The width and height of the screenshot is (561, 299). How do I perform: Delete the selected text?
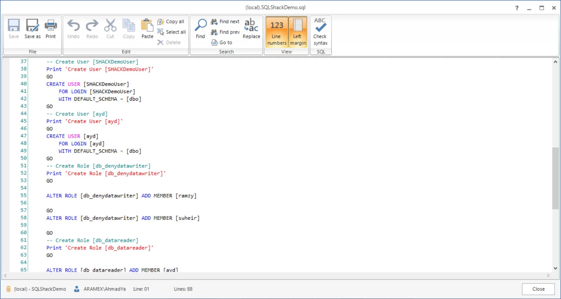(169, 43)
